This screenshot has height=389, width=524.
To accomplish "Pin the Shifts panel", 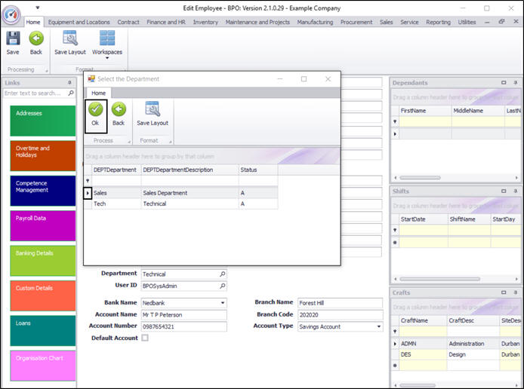I will tap(515, 191).
